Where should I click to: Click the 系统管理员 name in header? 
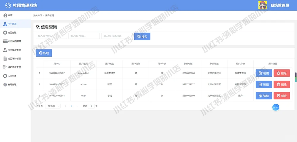[x=279, y=5]
